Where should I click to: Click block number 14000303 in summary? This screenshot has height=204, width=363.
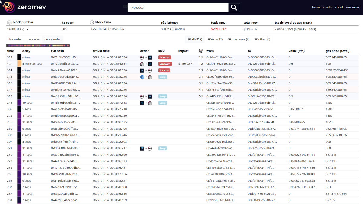pyautogui.click(x=14, y=29)
